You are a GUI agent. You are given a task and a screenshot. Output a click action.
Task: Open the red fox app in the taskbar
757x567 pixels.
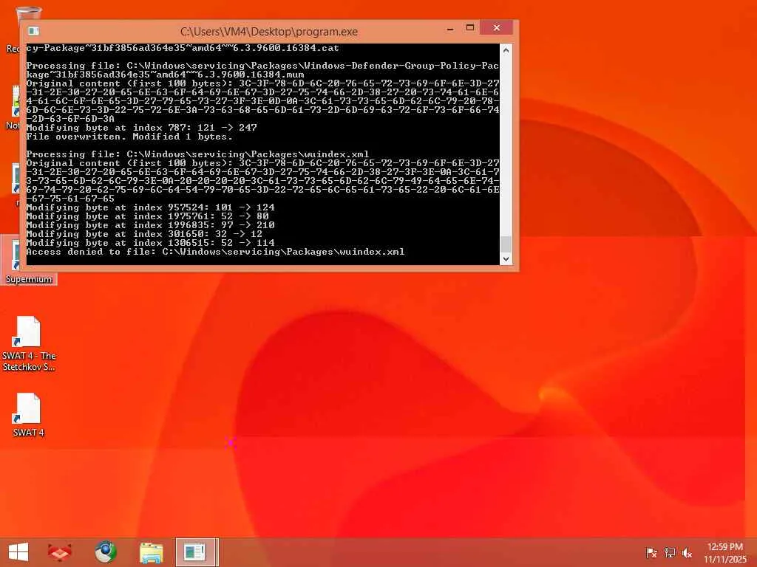pyautogui.click(x=60, y=552)
